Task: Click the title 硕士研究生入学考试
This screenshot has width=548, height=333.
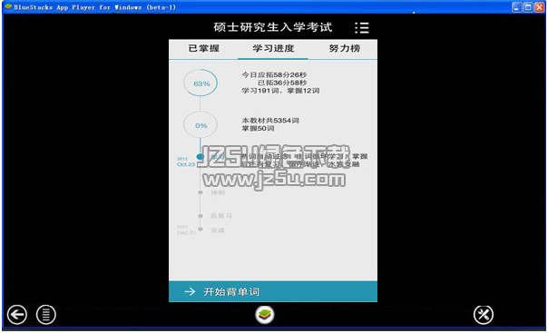Action: tap(273, 27)
